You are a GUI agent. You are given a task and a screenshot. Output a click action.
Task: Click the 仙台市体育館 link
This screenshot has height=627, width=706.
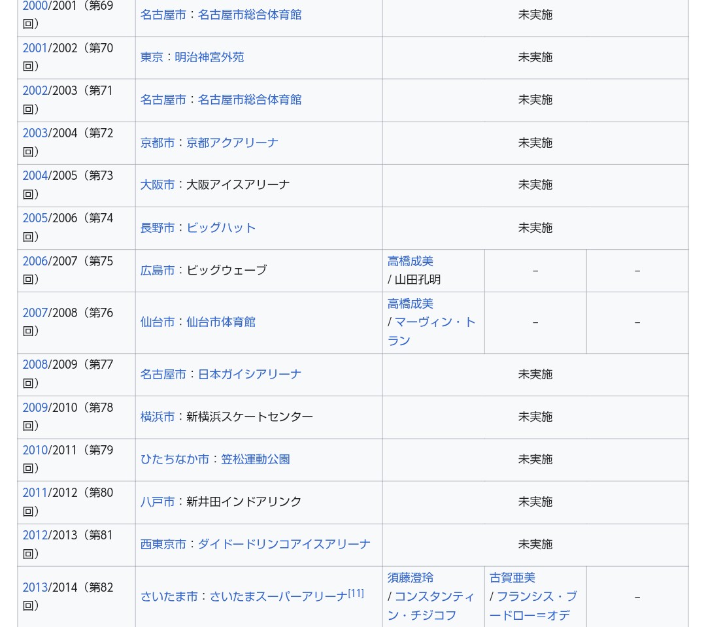221,322
